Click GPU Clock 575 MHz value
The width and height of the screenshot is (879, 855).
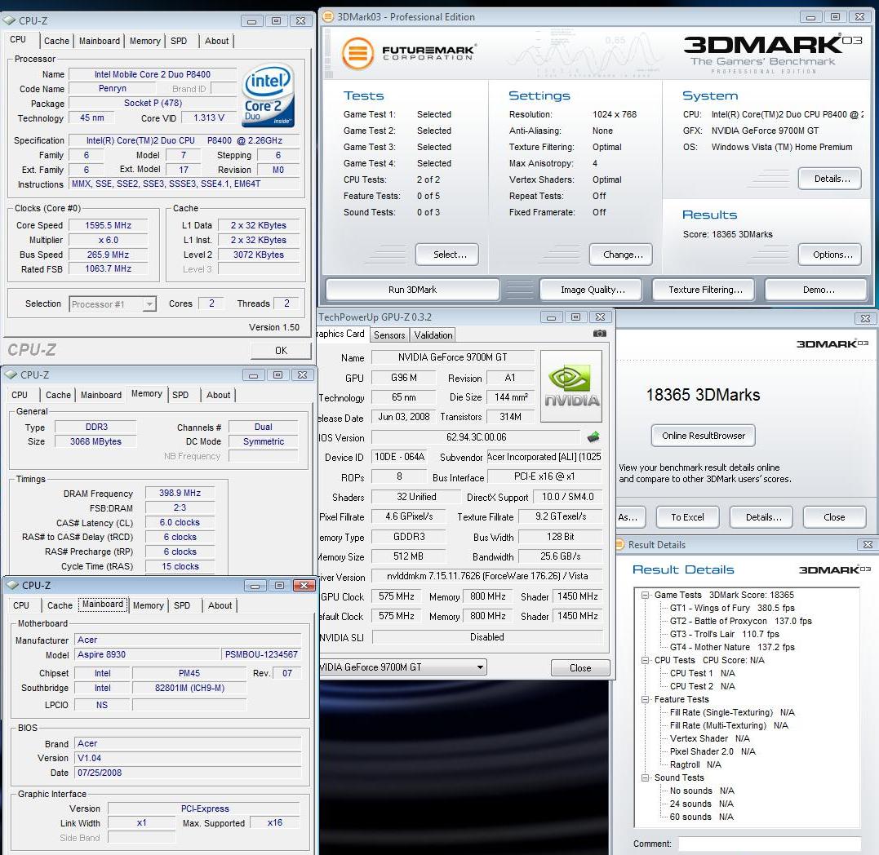click(397, 596)
